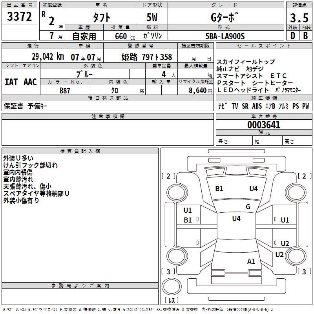The width and height of the screenshot is (314, 314).
Task: Click the interior color クロ
Action: [115, 90]
